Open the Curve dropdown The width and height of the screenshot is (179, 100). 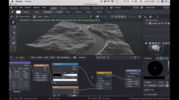tap(110, 12)
